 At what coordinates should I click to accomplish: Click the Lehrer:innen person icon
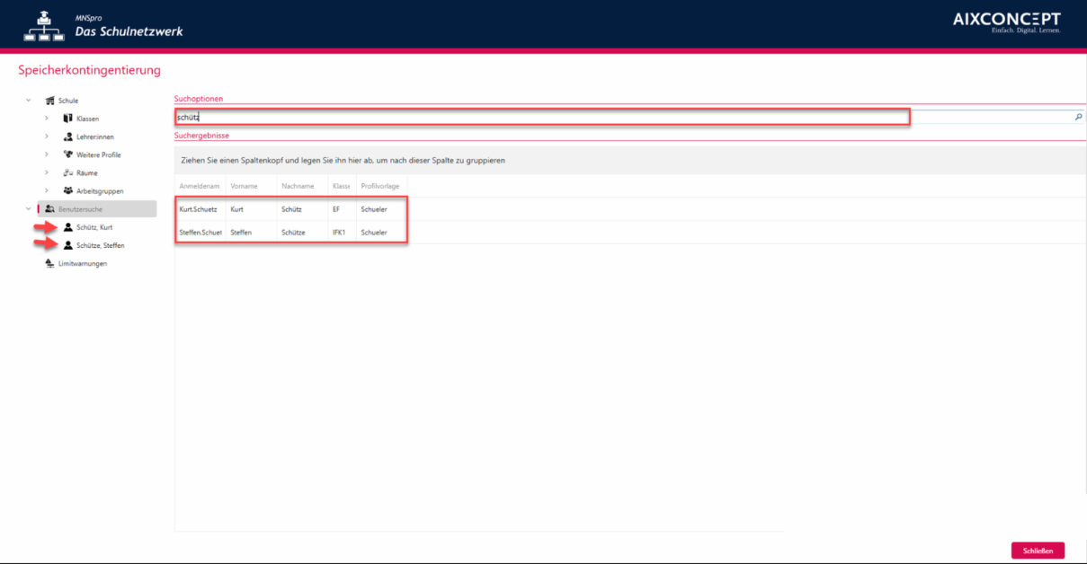click(x=67, y=137)
